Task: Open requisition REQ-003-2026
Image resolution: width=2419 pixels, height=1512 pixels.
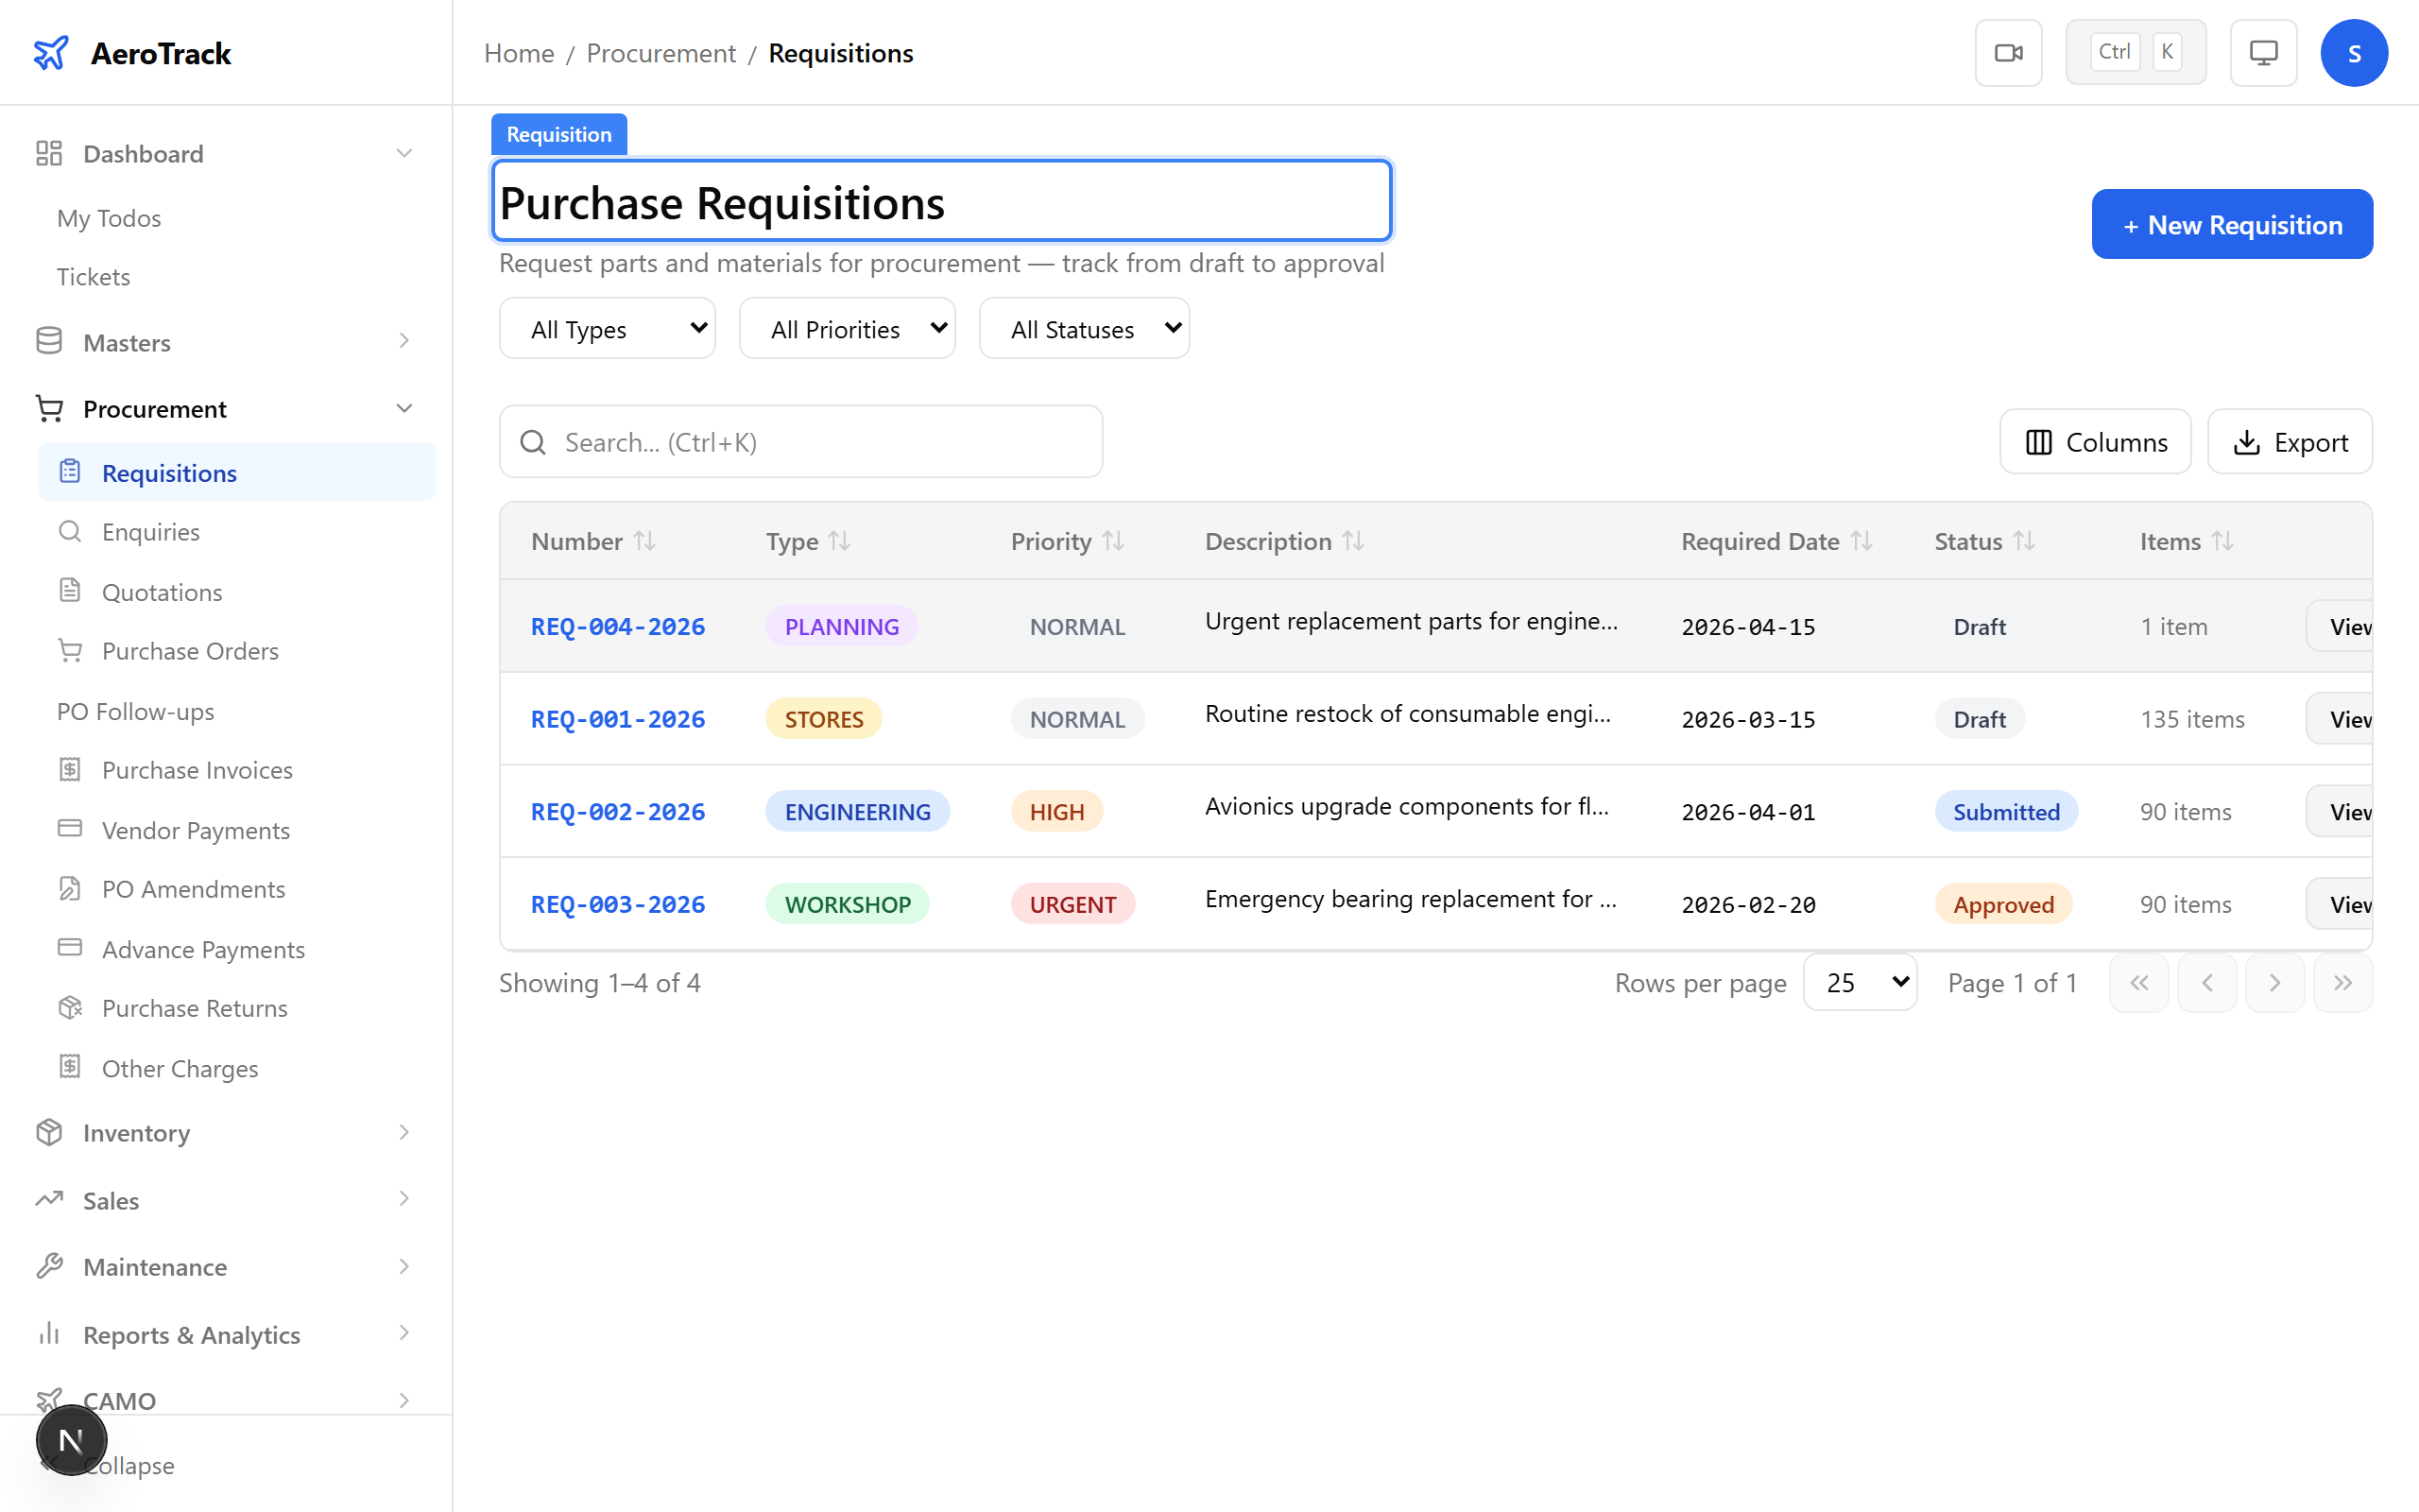Action: tap(617, 903)
